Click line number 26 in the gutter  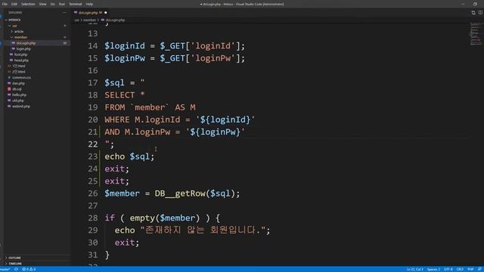92,193
